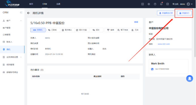Mark the opportunity as 暂不考虑
196x105 pixels.
[x=123, y=30]
